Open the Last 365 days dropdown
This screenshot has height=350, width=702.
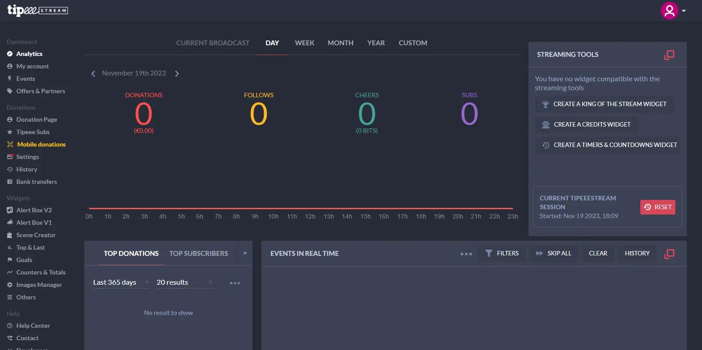point(121,282)
